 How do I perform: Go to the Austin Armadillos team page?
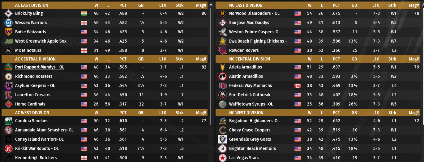pos(246,77)
